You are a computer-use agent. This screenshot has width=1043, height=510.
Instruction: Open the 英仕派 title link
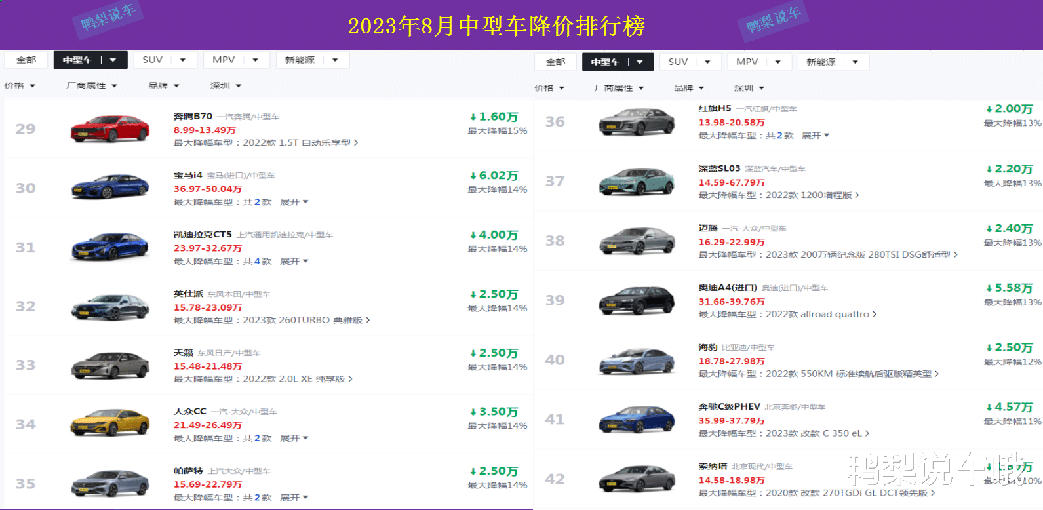(x=188, y=294)
